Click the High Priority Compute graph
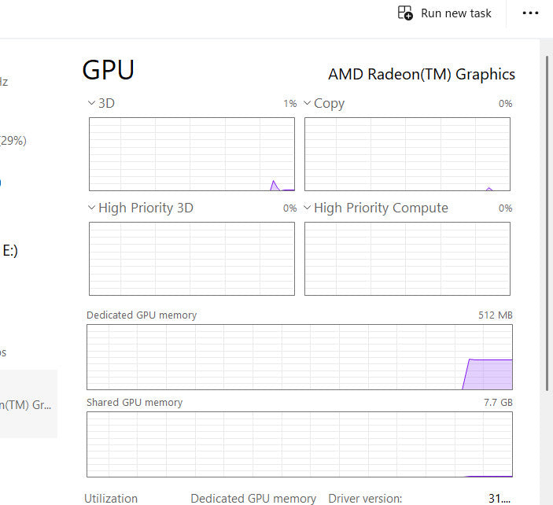This screenshot has width=553, height=505. [407, 259]
